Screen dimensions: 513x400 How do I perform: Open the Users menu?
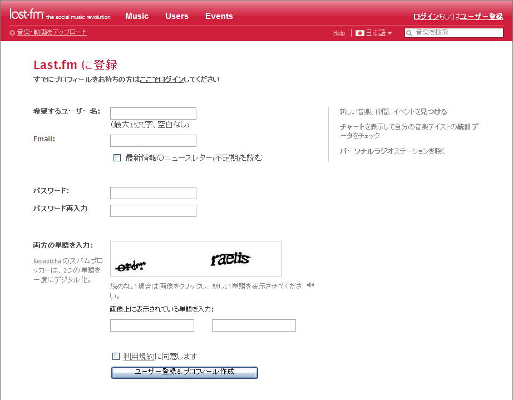(177, 16)
